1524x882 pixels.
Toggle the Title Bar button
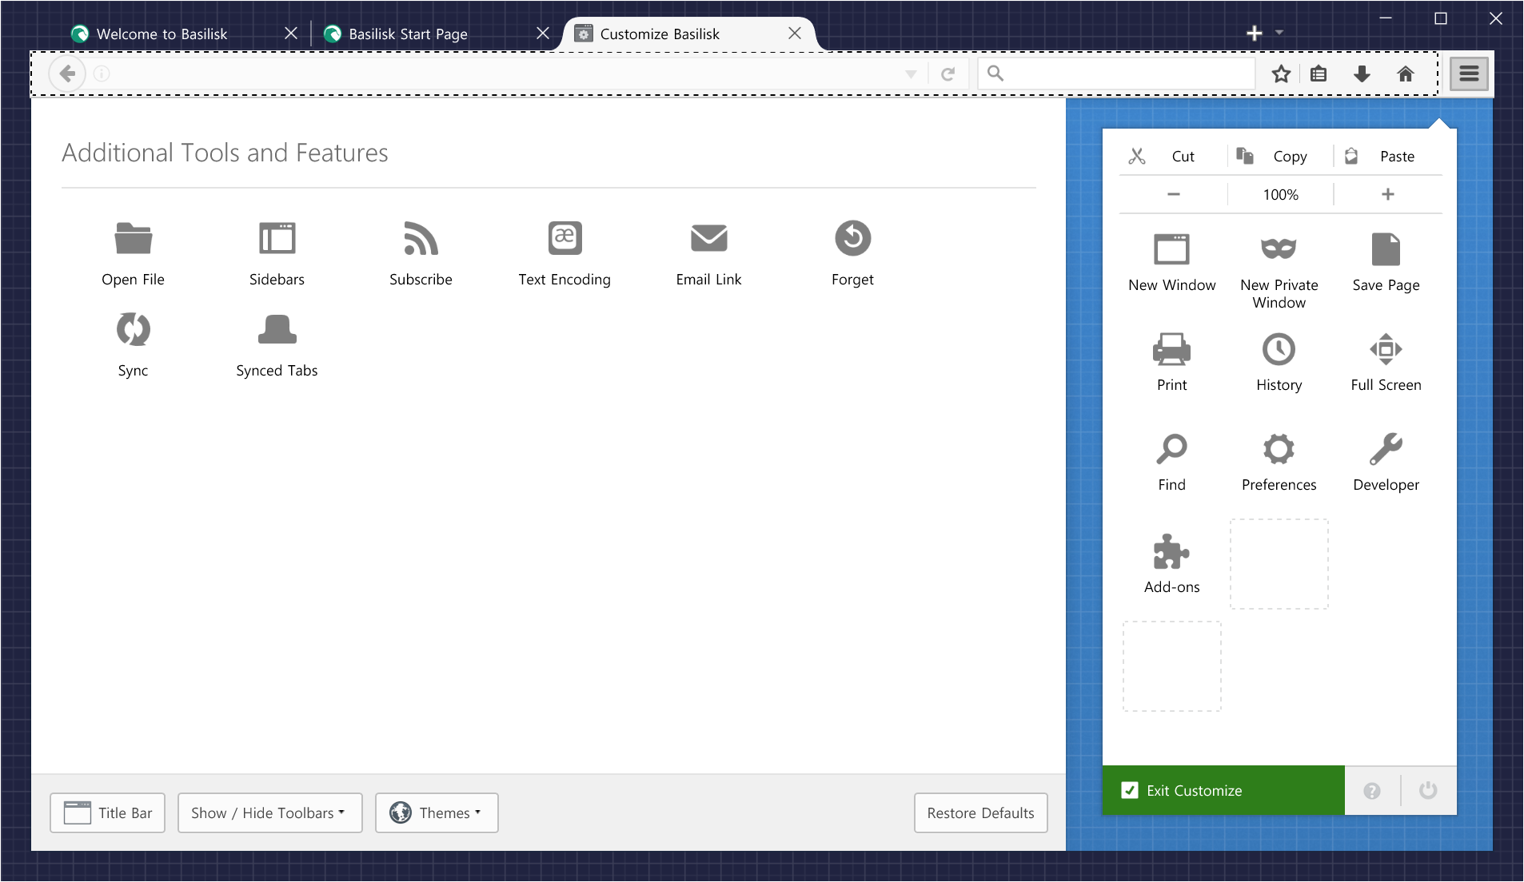point(107,812)
